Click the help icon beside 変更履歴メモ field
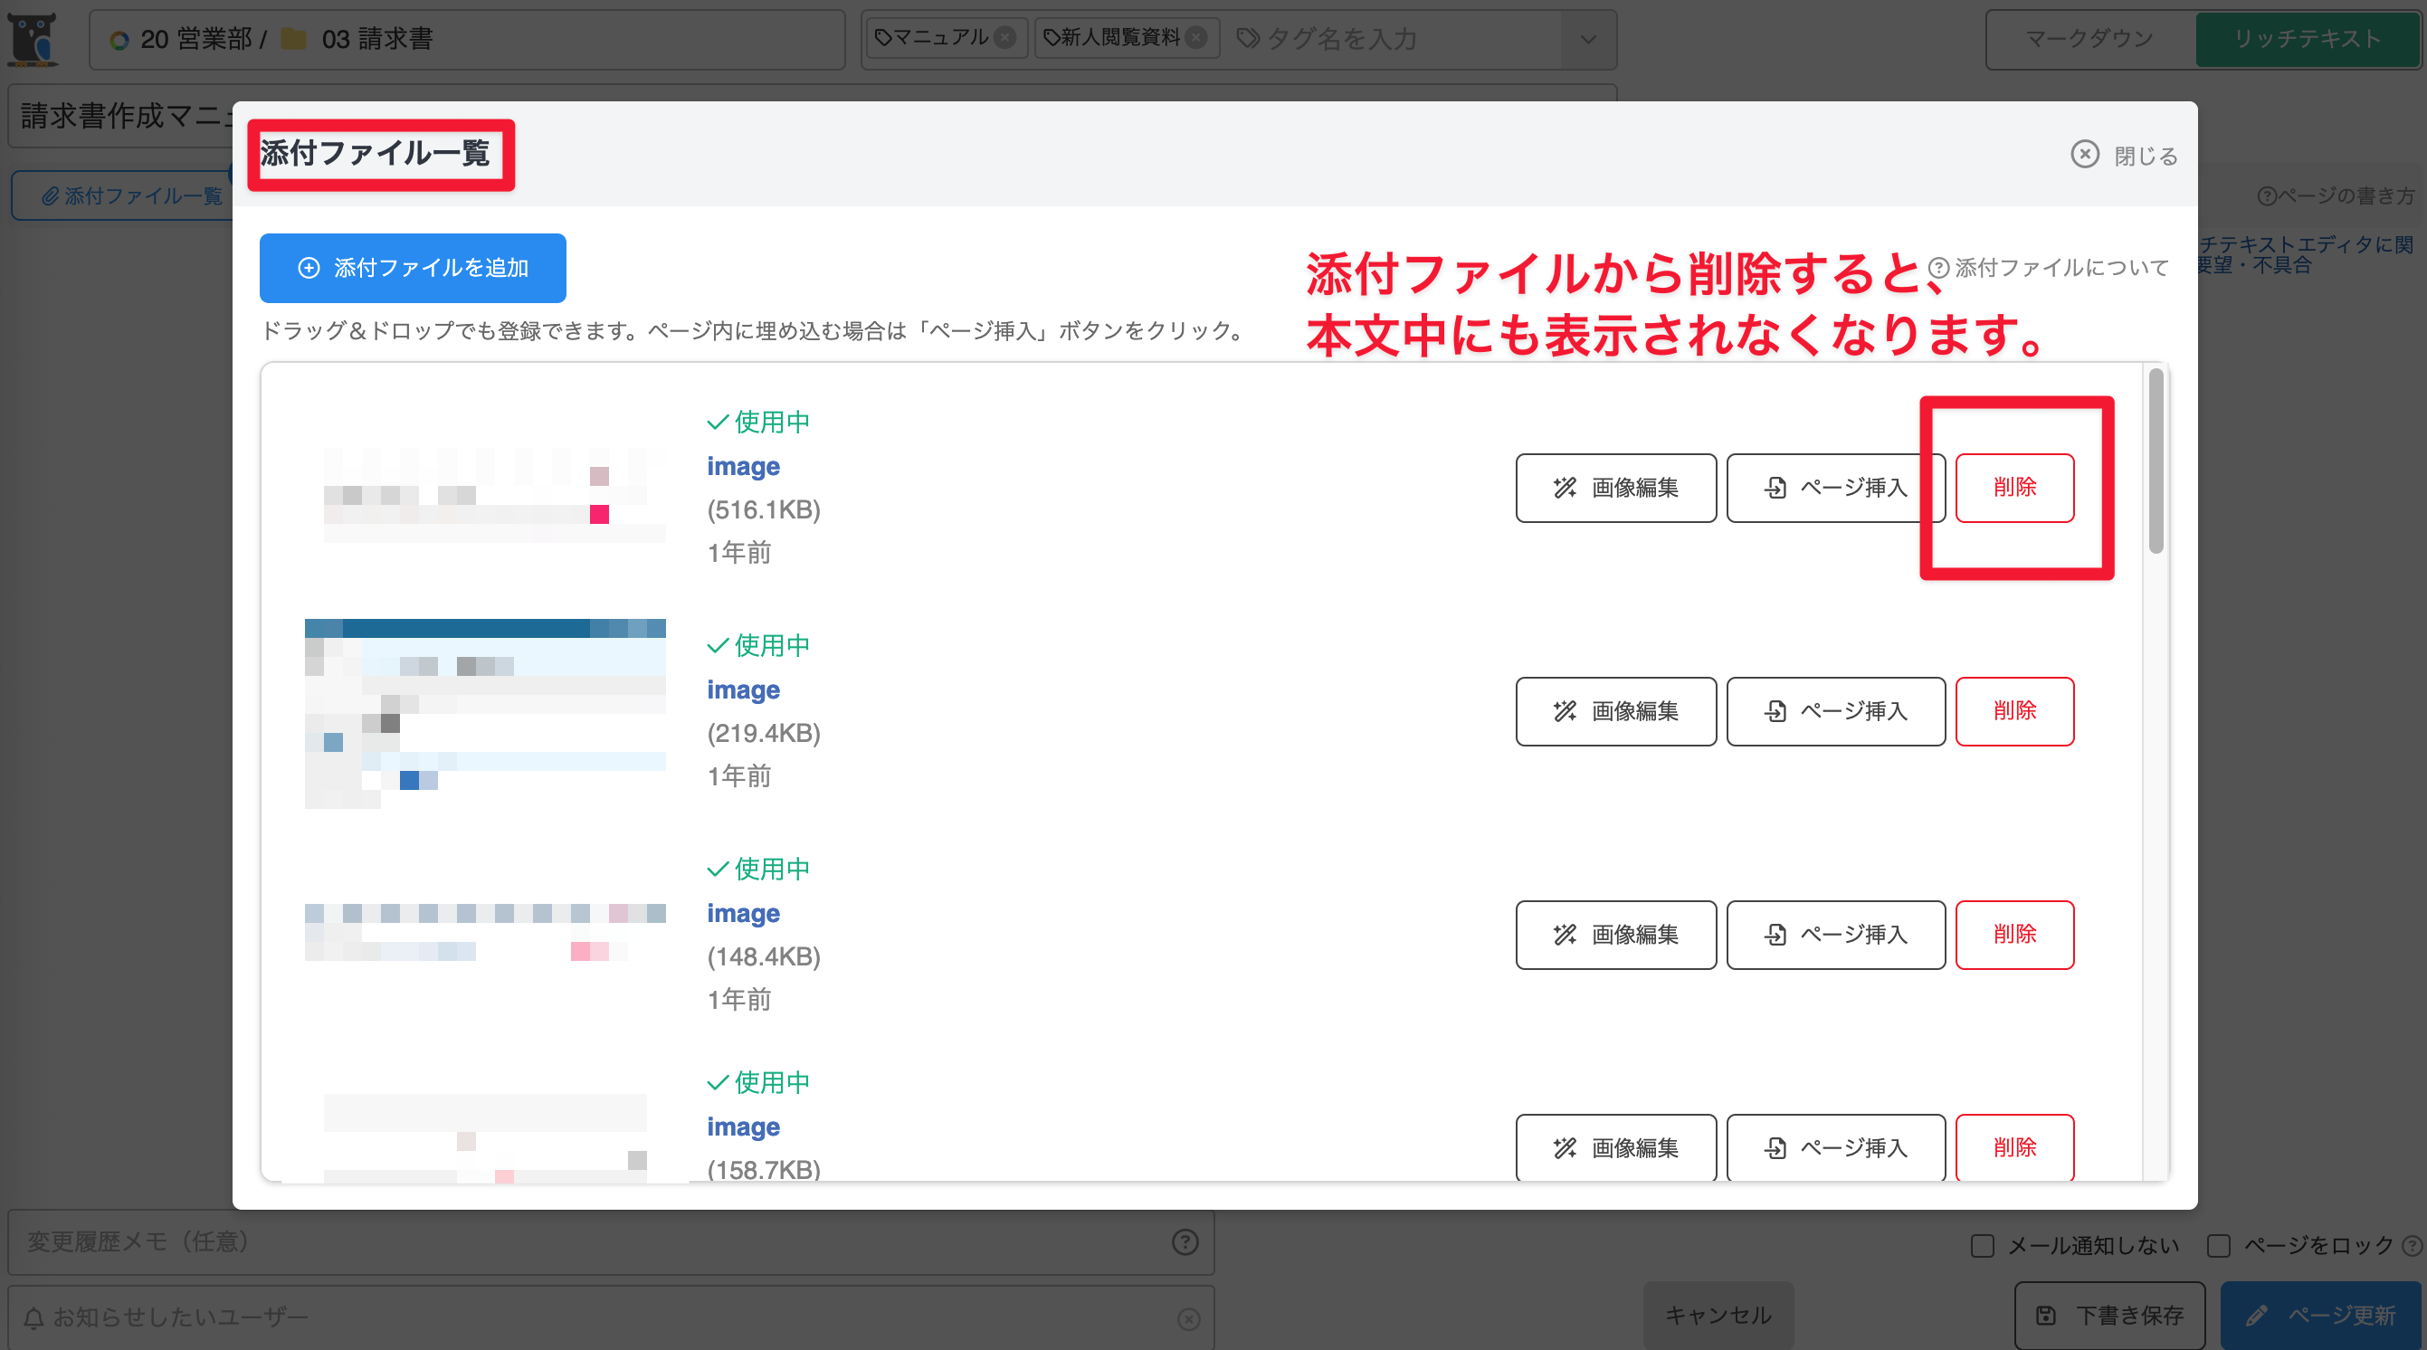This screenshot has width=2427, height=1350. [1185, 1241]
